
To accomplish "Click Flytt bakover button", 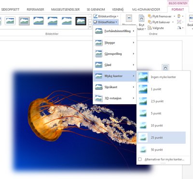I will click(159, 22).
